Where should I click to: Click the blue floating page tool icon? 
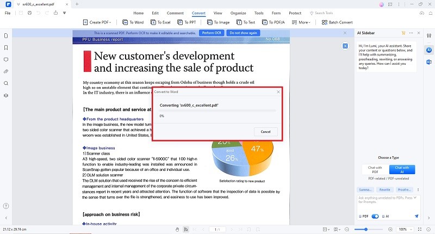click(x=345, y=46)
